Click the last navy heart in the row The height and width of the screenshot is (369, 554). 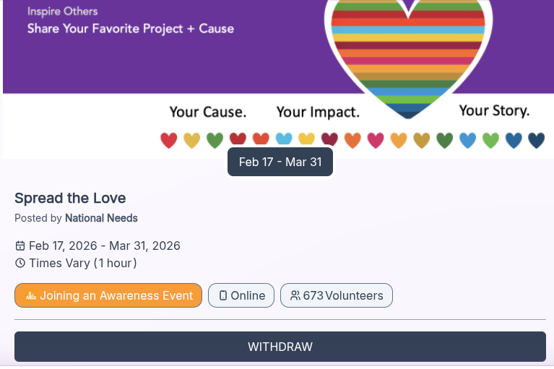tap(536, 140)
